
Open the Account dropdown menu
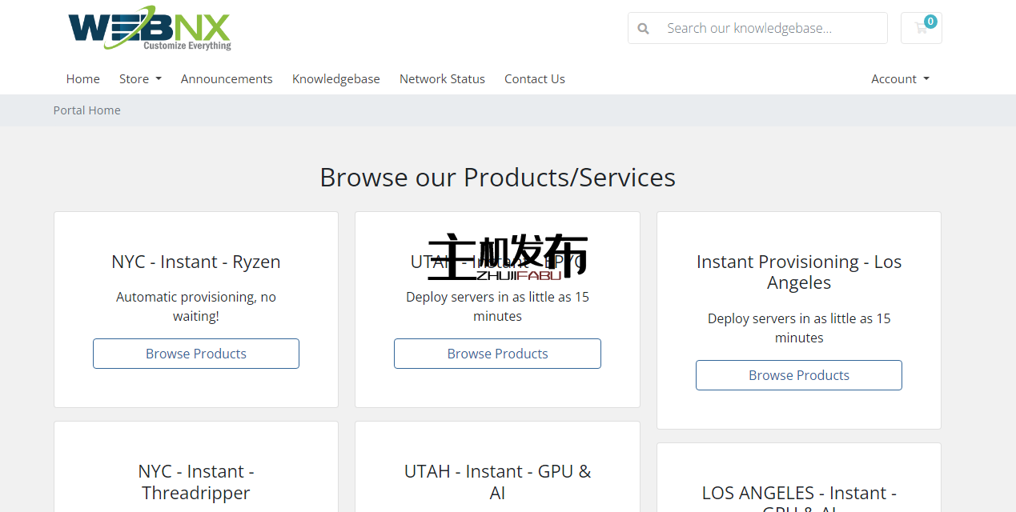(900, 78)
